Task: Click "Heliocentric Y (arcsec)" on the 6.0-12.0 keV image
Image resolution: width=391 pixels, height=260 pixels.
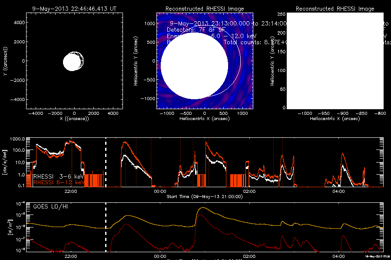Action: (136, 61)
